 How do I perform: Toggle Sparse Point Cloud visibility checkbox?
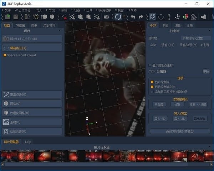pos(5,56)
